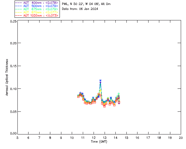Click the x-axis tick label 8
186x149 pixels.
50,138
